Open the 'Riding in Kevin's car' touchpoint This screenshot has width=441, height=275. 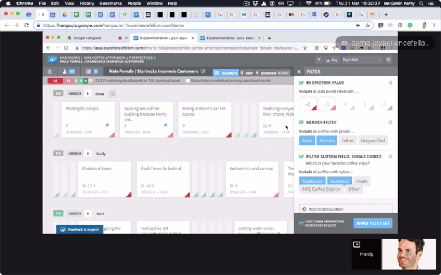coord(205,119)
